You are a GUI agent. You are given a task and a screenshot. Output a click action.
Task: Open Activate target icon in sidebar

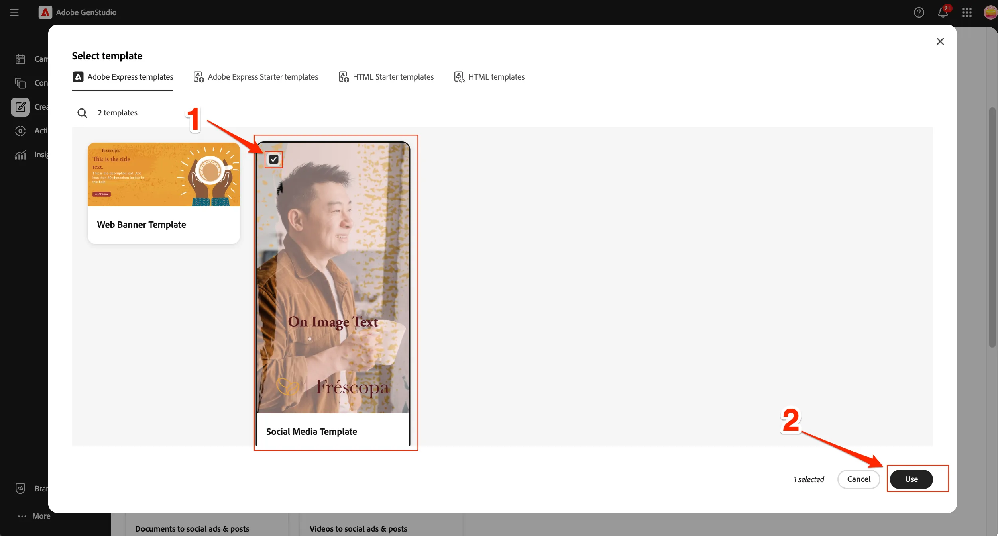click(x=20, y=131)
